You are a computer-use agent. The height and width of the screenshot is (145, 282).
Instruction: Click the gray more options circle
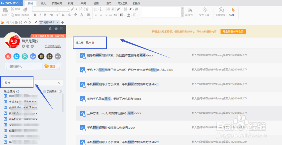[58, 56]
